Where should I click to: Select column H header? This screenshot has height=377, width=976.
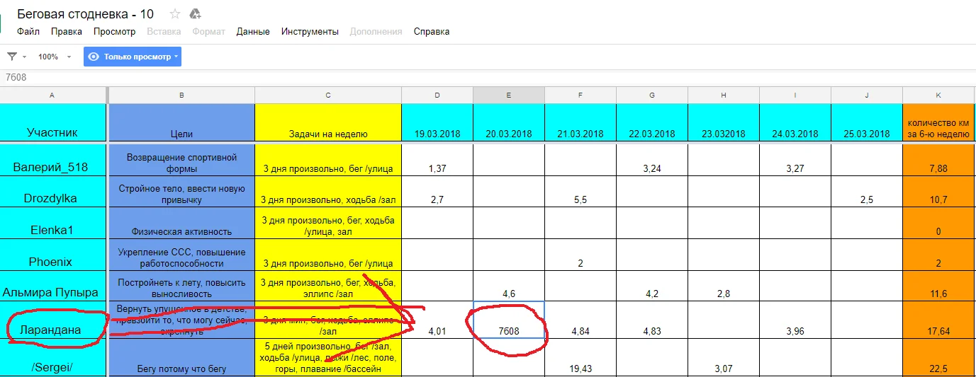[724, 95]
